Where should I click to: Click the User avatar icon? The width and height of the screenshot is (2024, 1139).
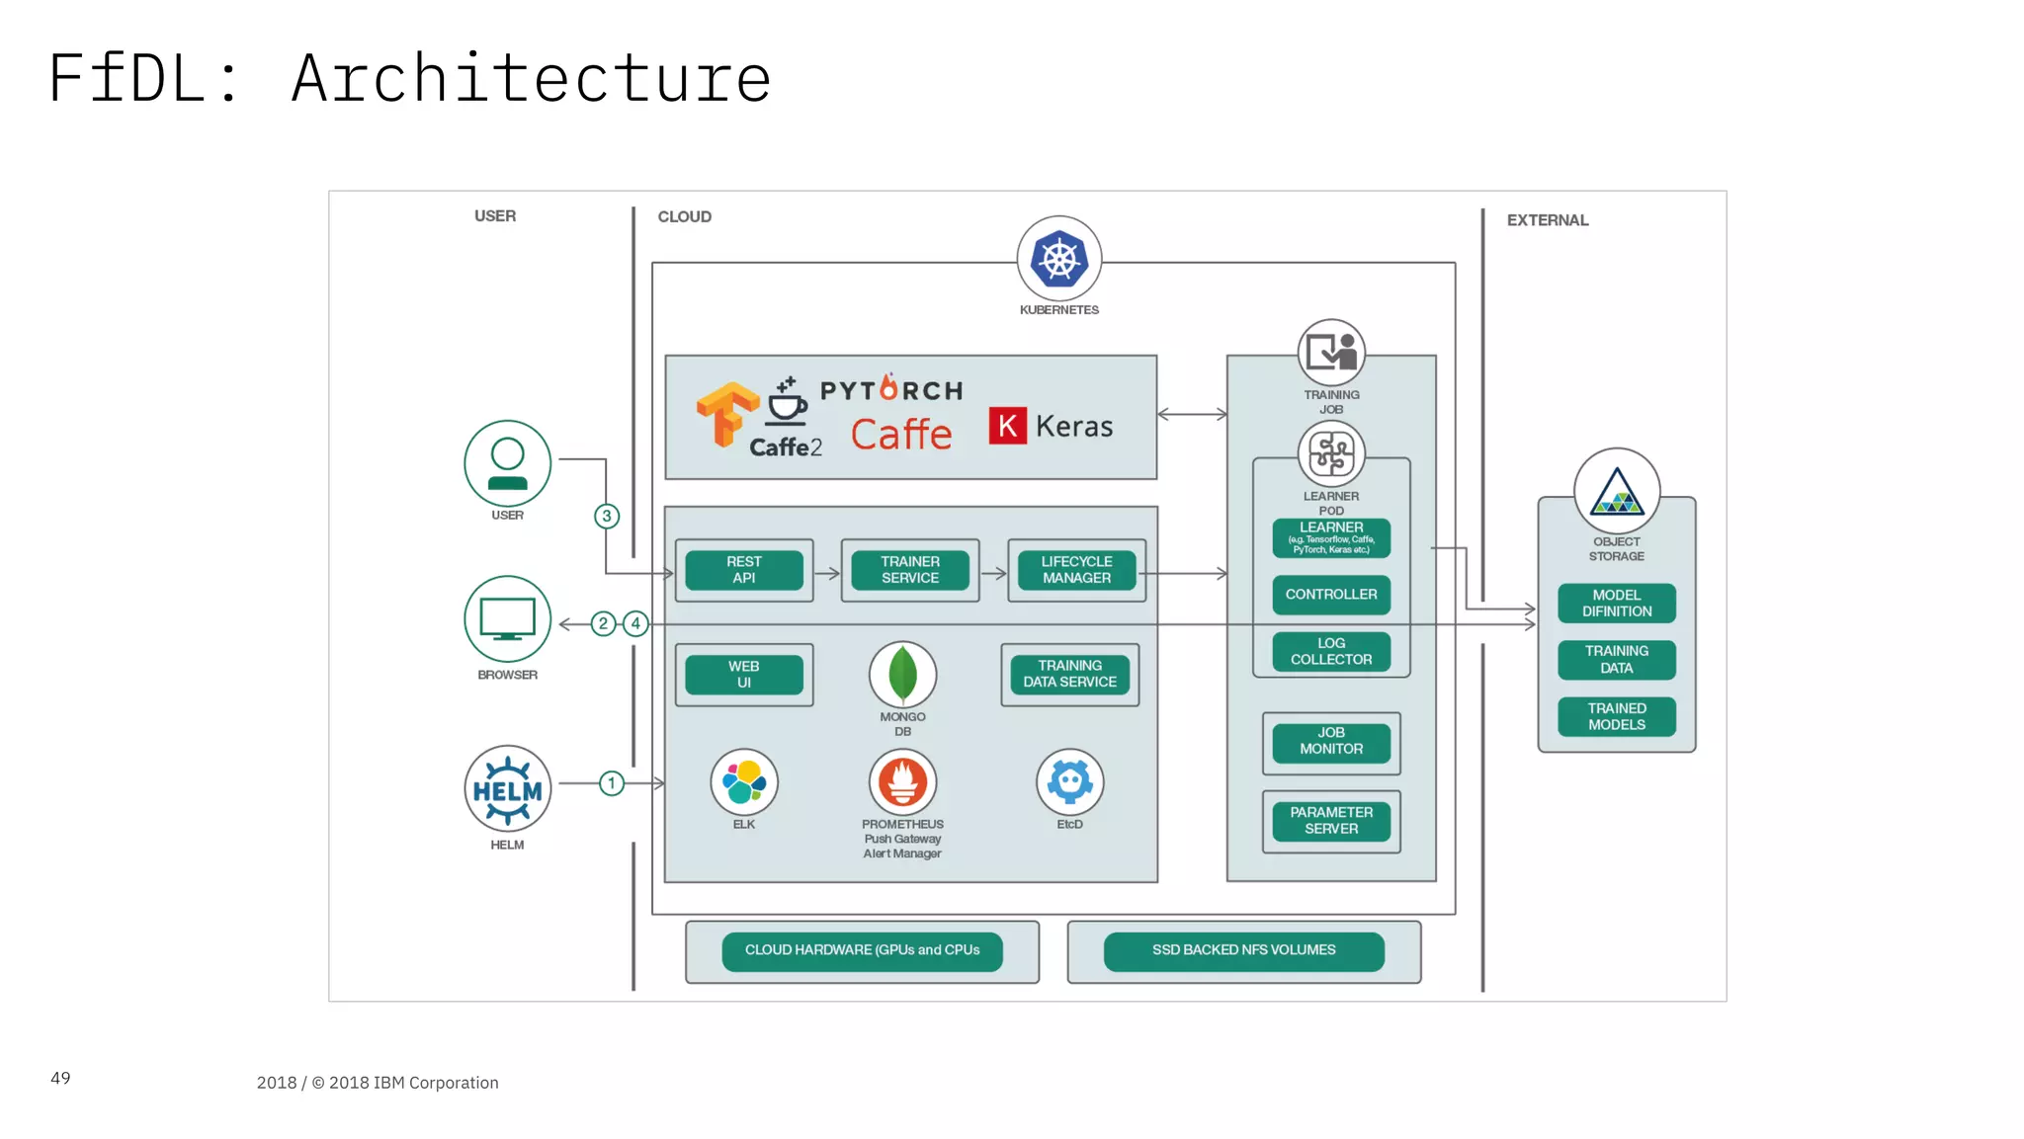coord(507,463)
